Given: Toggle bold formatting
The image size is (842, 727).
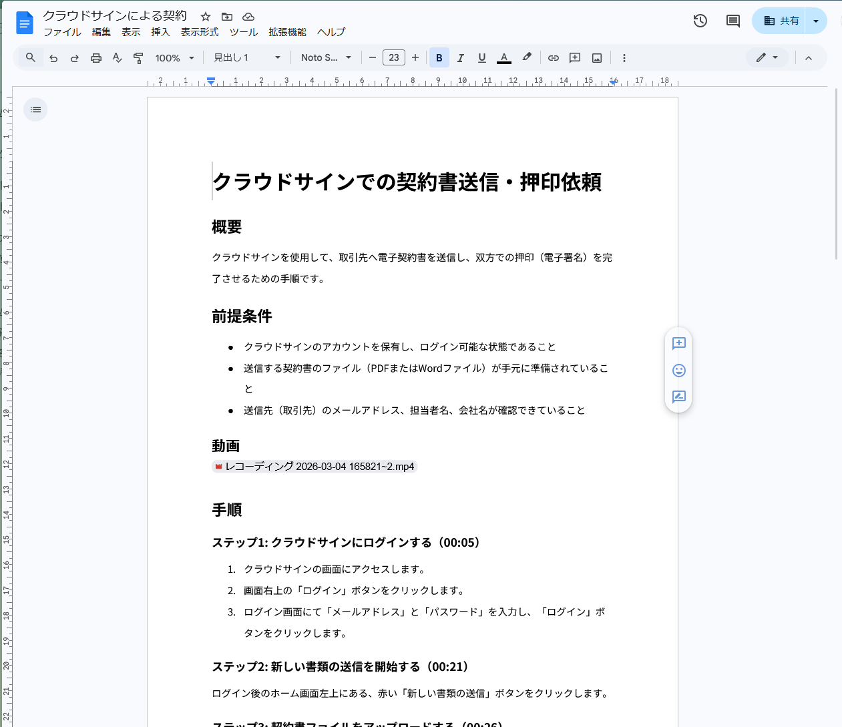Looking at the screenshot, I should [x=439, y=58].
